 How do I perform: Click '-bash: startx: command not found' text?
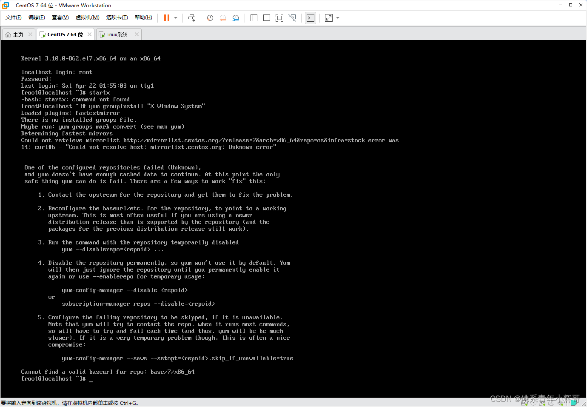click(75, 100)
